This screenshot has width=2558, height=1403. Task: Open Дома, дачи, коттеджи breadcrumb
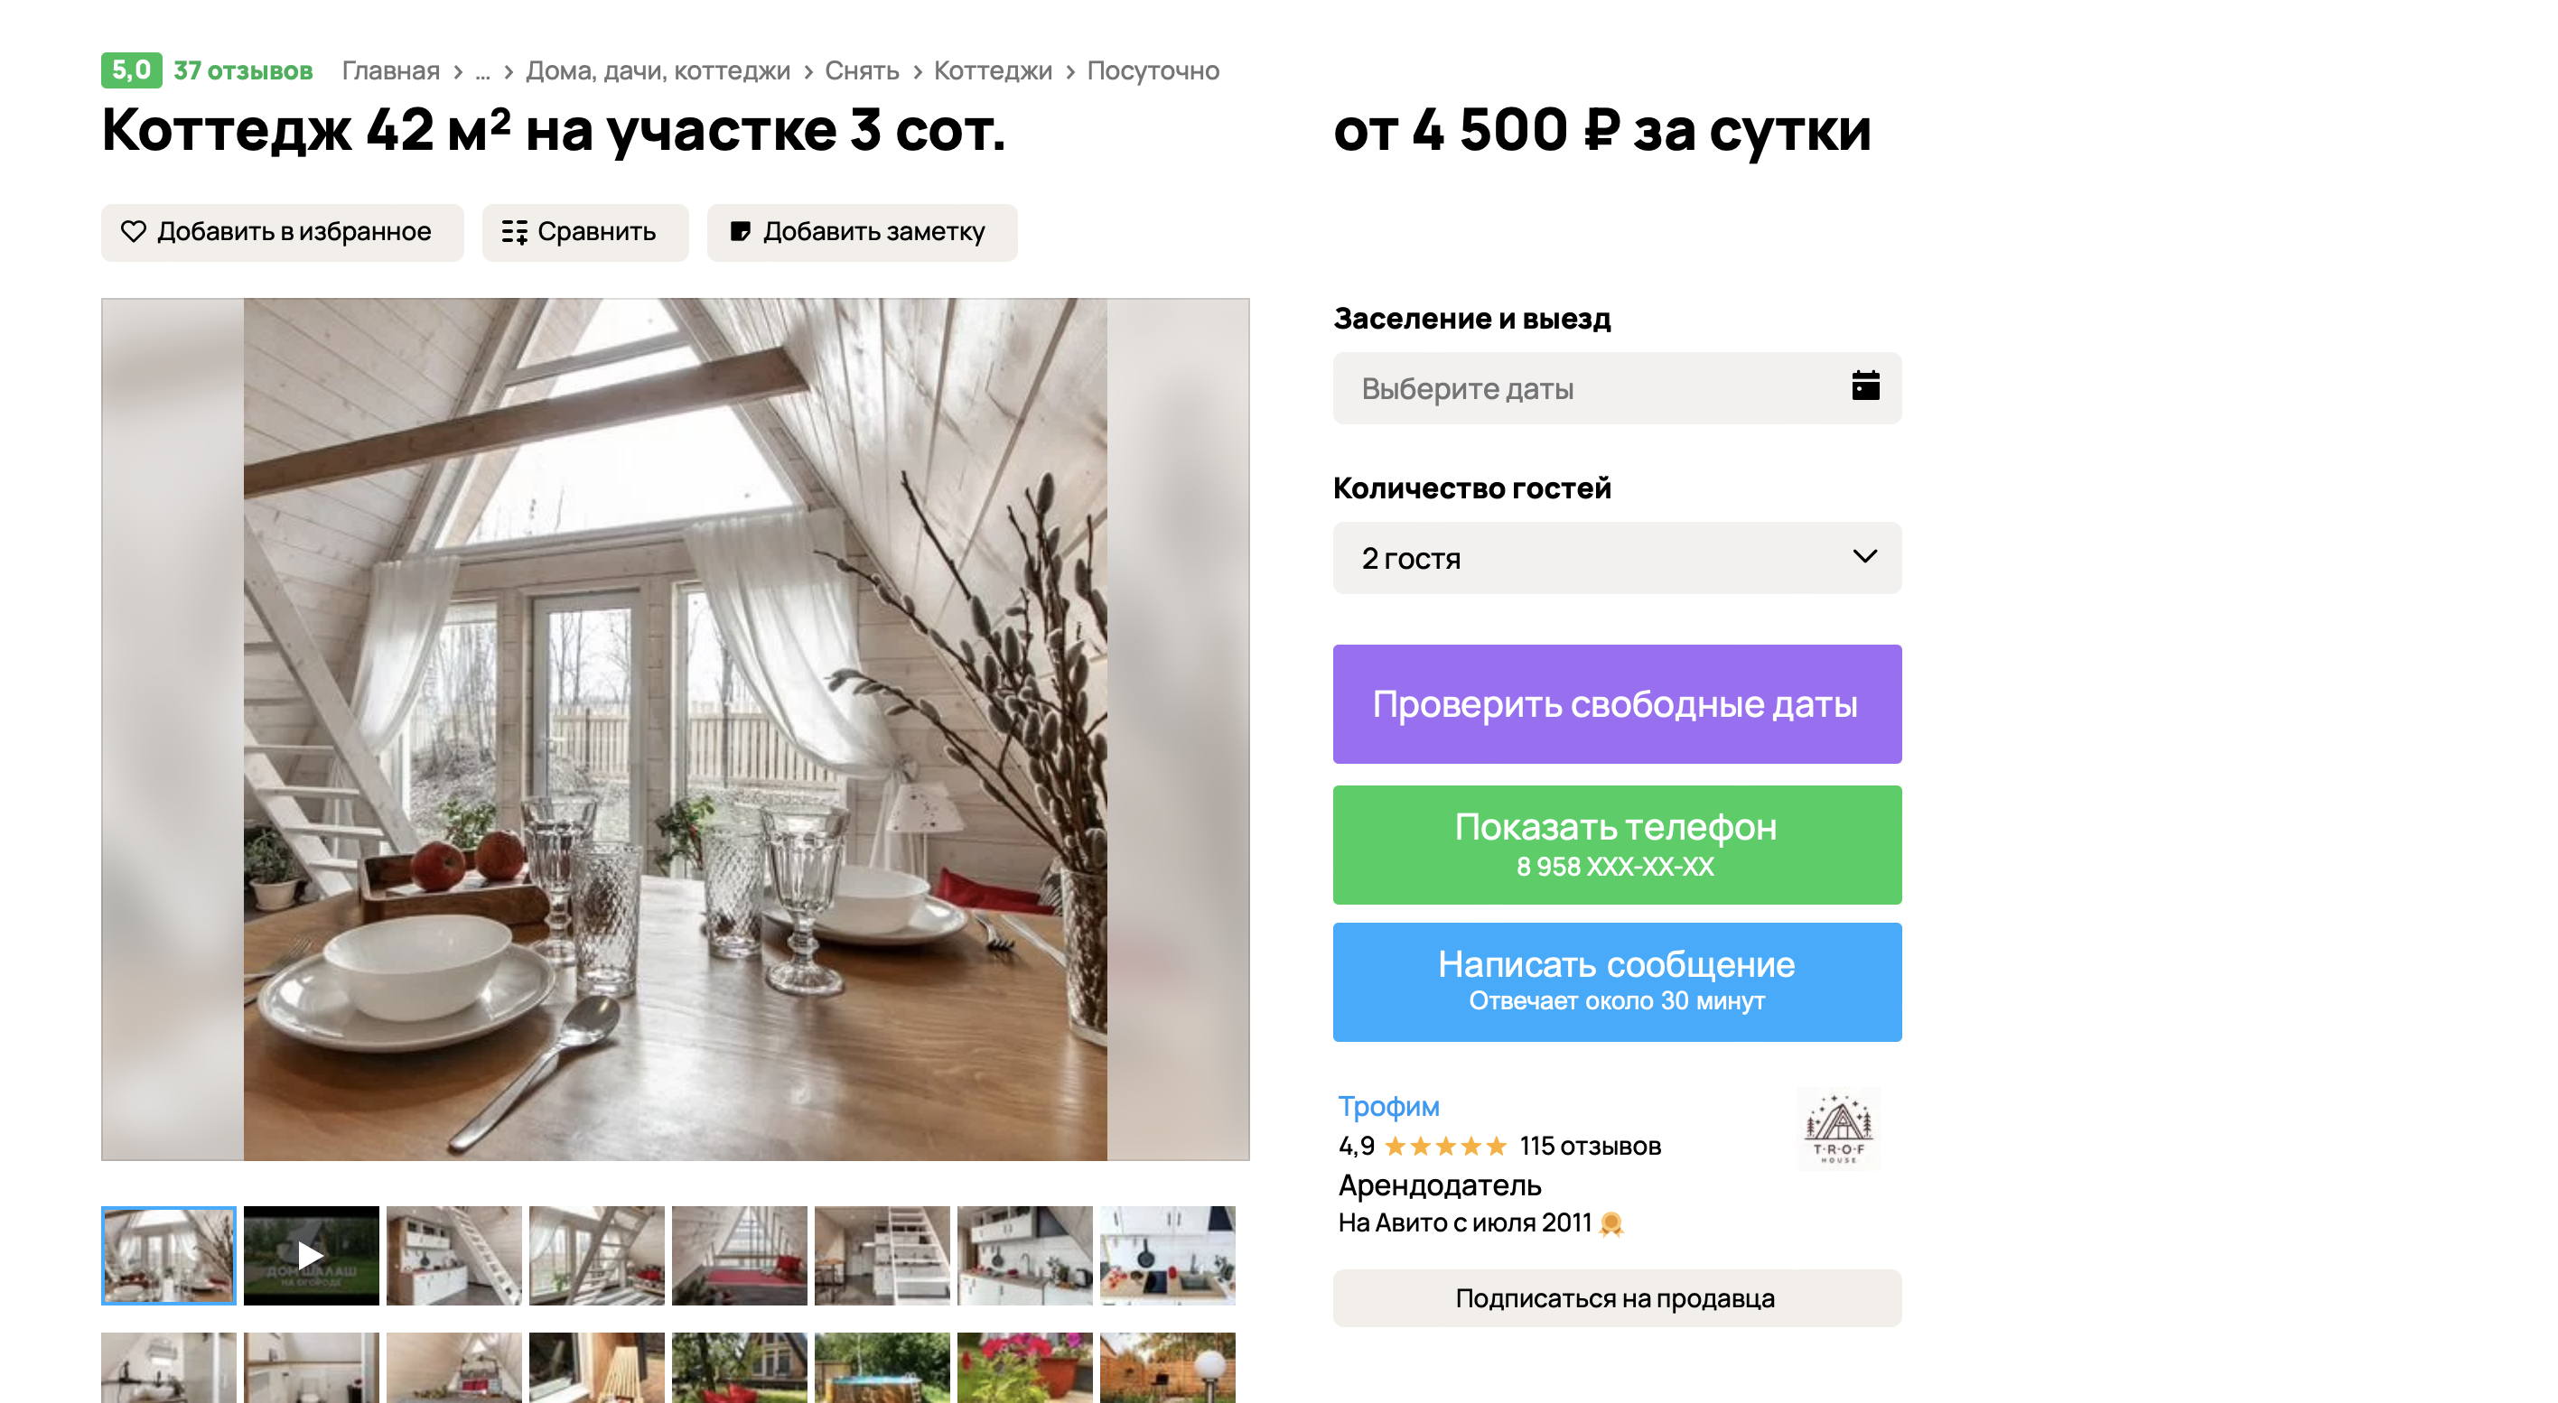coord(658,71)
